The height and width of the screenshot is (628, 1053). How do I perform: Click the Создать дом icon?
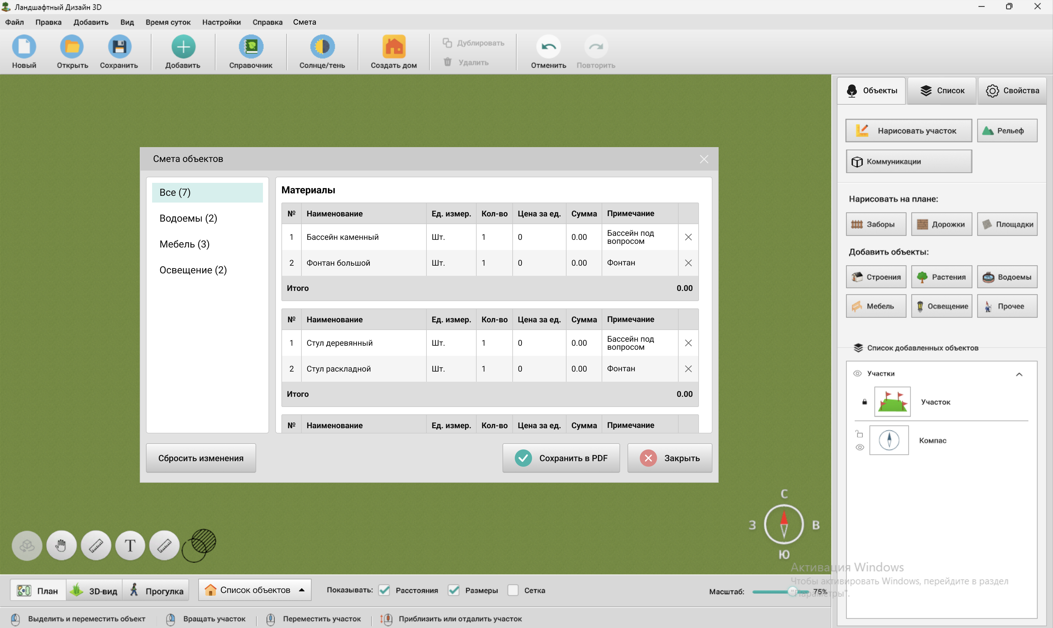[393, 46]
